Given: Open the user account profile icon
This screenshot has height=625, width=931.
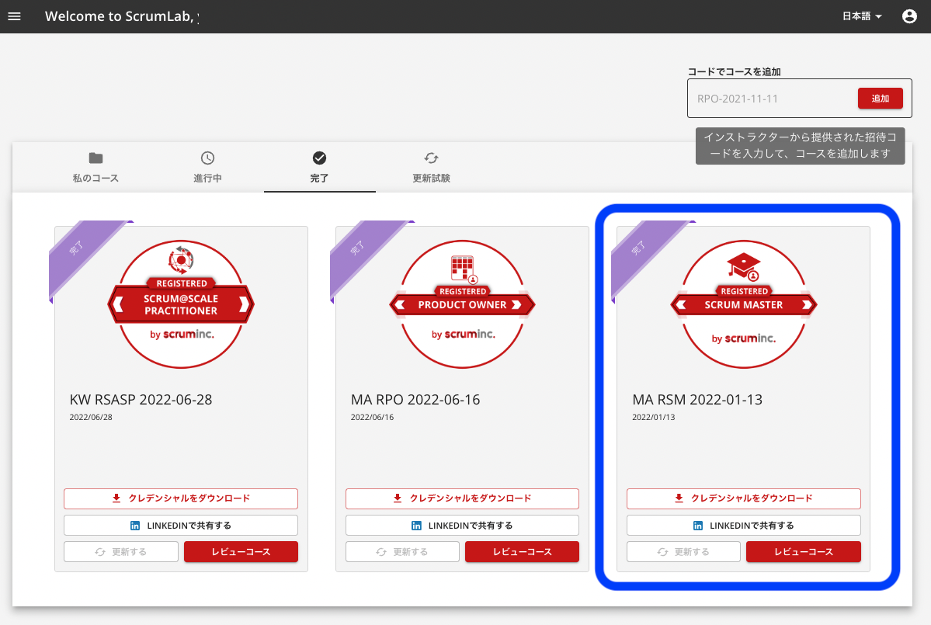Looking at the screenshot, I should 909,16.
